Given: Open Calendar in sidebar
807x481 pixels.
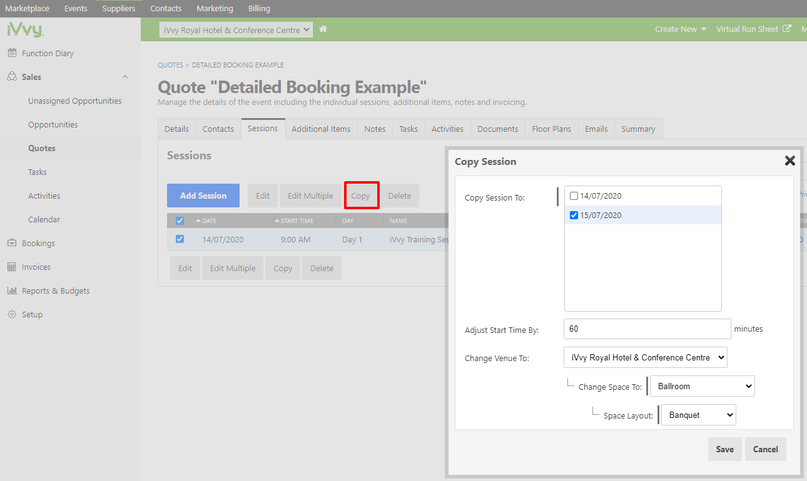Looking at the screenshot, I should coord(44,219).
